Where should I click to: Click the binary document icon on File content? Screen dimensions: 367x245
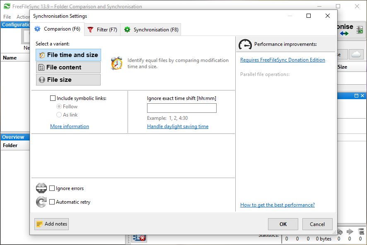click(x=41, y=67)
